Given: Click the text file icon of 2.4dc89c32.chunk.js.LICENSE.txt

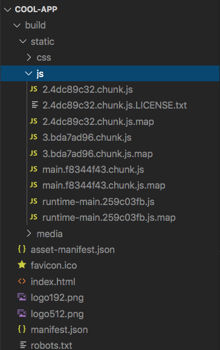Looking at the screenshot, I should pyautogui.click(x=34, y=105).
